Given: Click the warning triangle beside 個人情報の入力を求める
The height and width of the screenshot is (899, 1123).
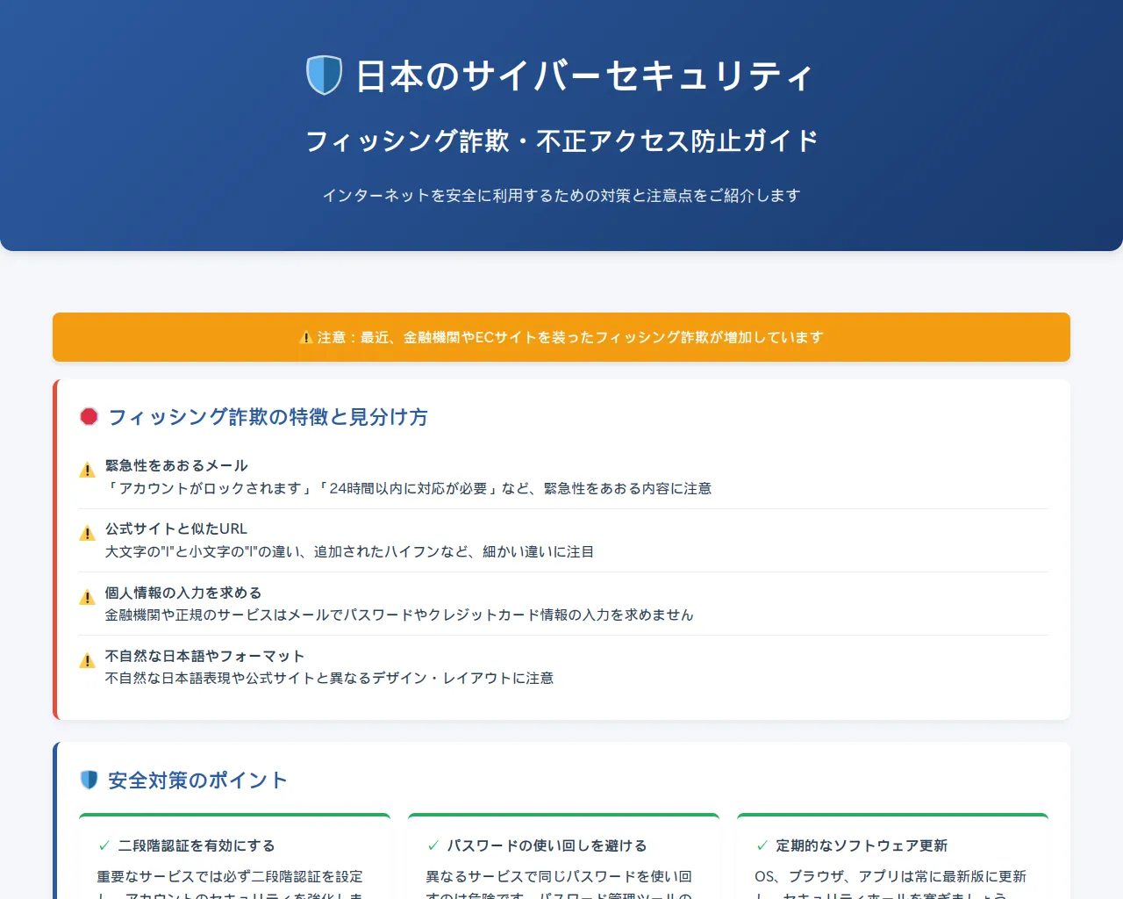Looking at the screenshot, I should coord(87,596).
